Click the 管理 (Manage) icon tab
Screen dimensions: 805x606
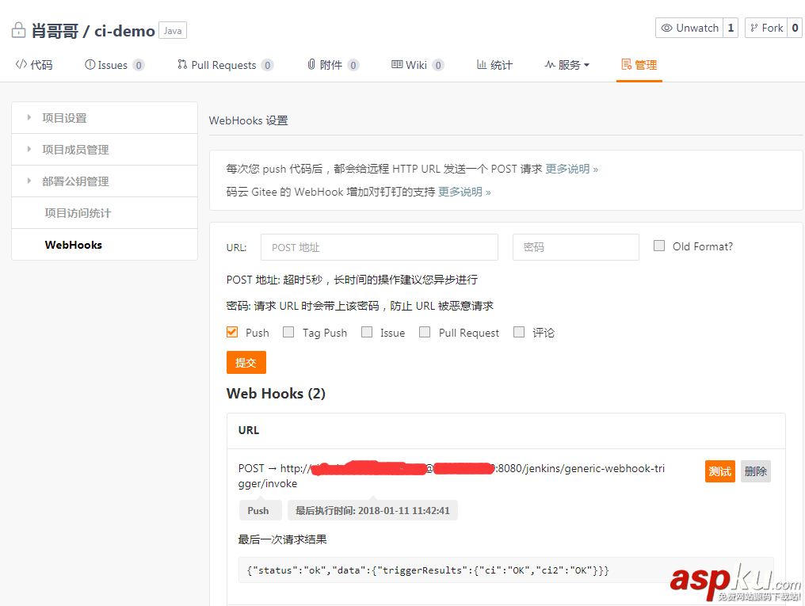(627, 65)
